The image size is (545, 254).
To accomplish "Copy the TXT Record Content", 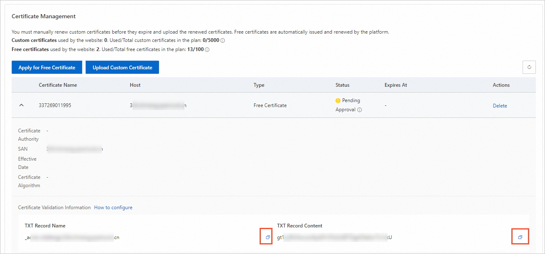I will pyautogui.click(x=520, y=236).
